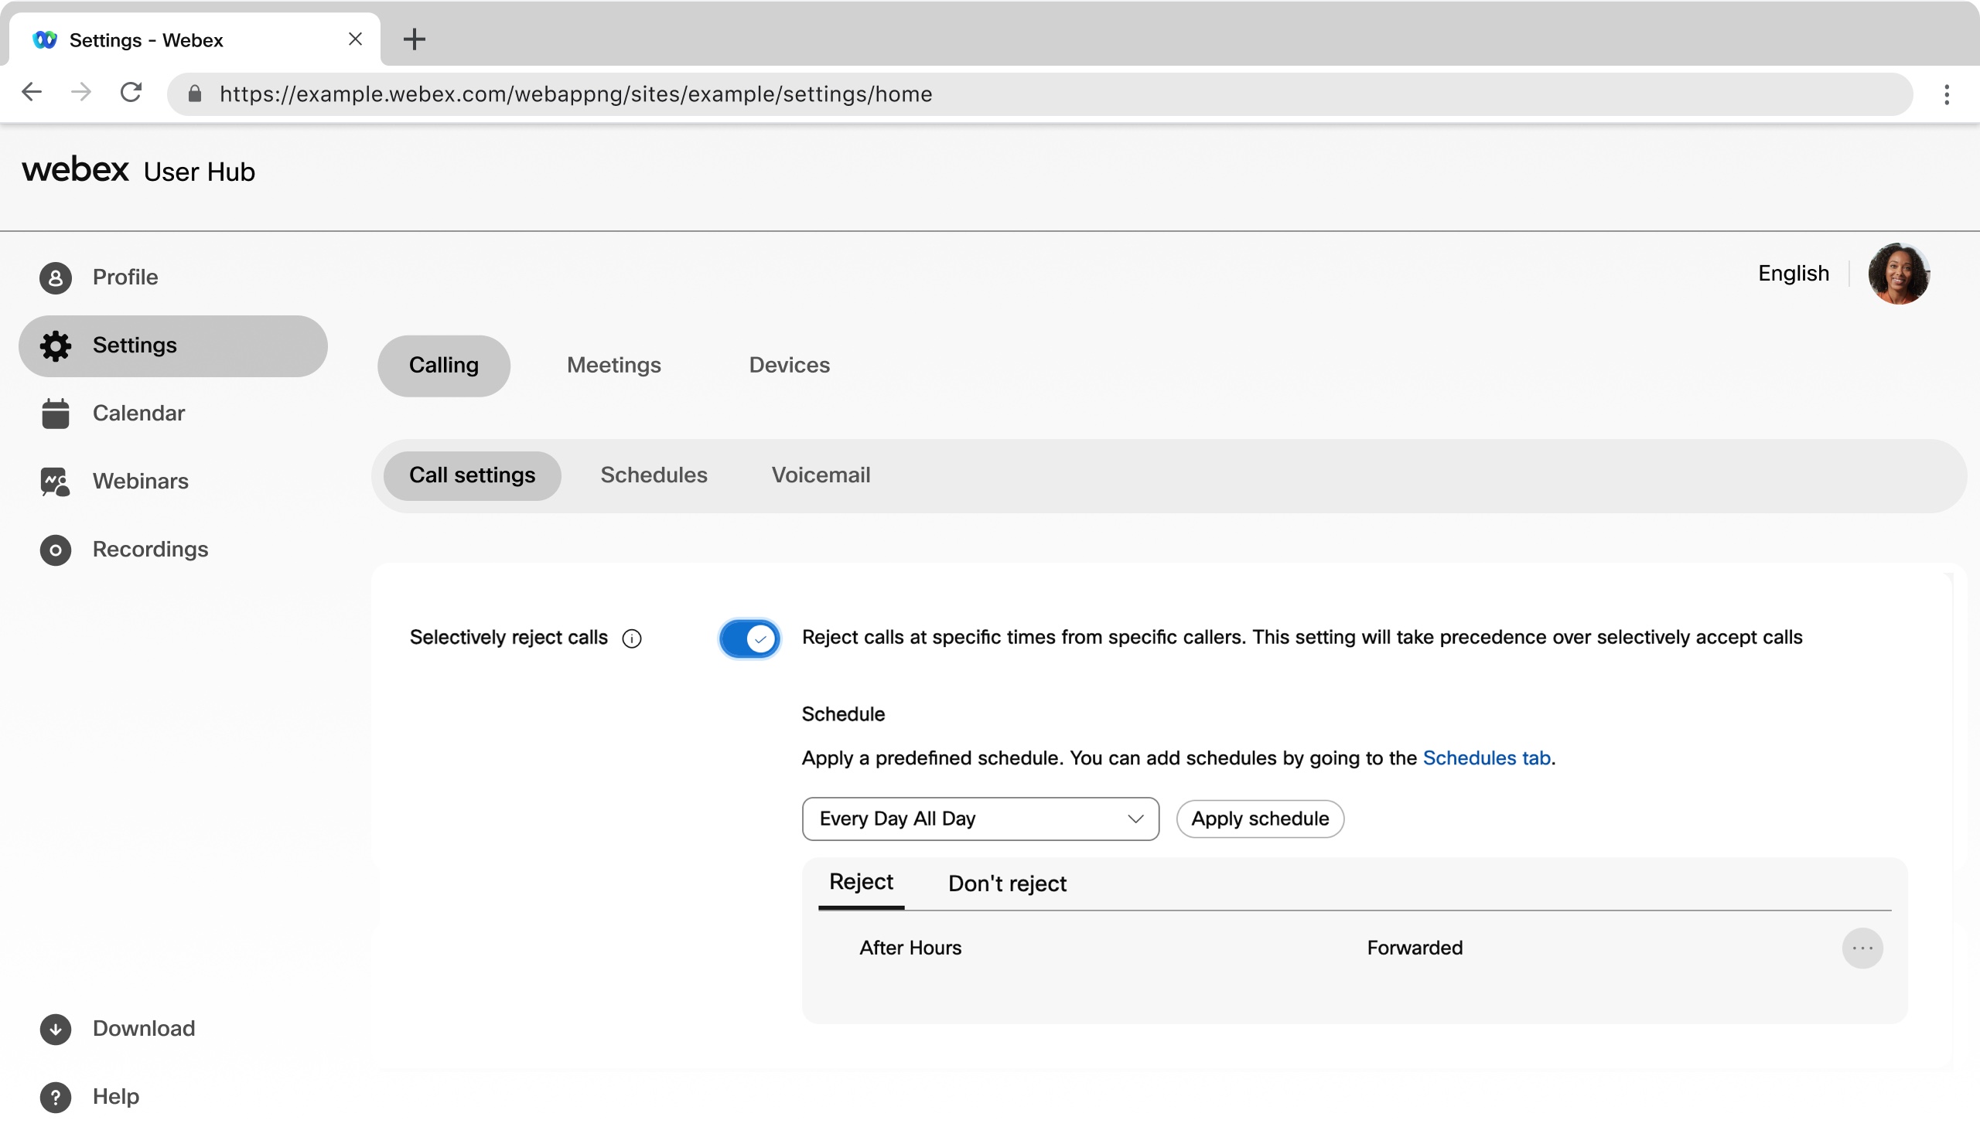Click the Settings gear icon

click(55, 346)
